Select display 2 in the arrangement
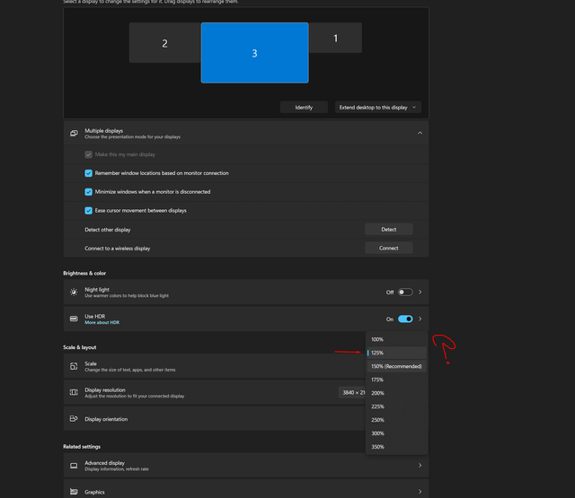This screenshot has height=498, width=575. coord(164,43)
